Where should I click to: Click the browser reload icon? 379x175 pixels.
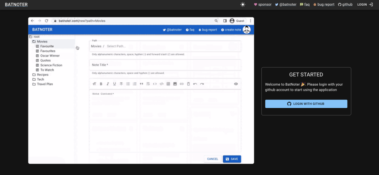point(47,21)
